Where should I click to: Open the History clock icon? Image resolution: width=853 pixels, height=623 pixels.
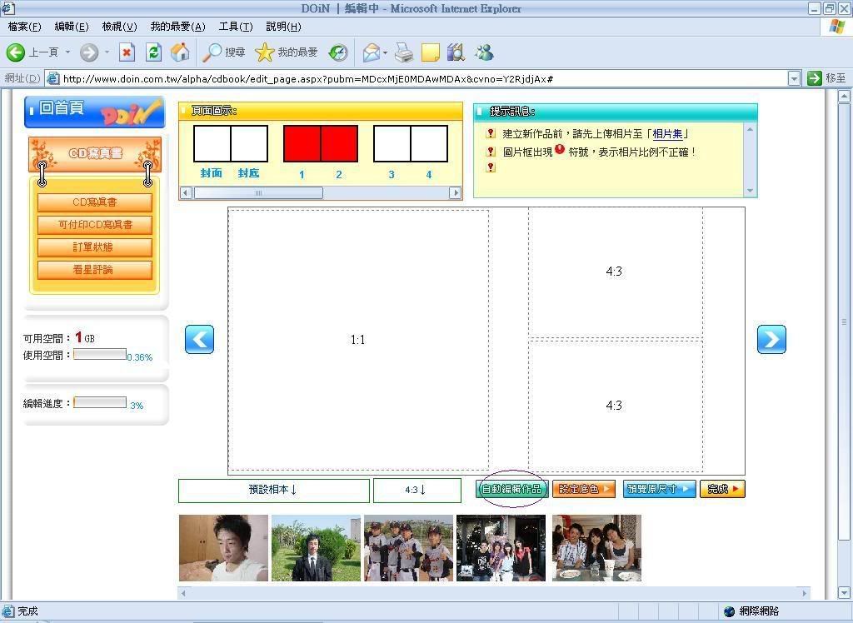pyautogui.click(x=338, y=52)
